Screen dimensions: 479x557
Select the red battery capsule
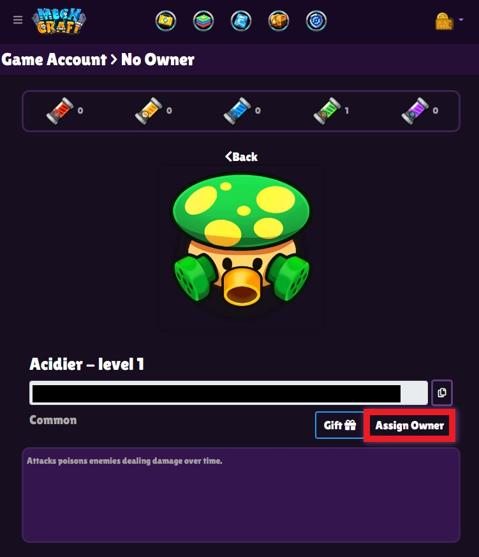coord(60,111)
